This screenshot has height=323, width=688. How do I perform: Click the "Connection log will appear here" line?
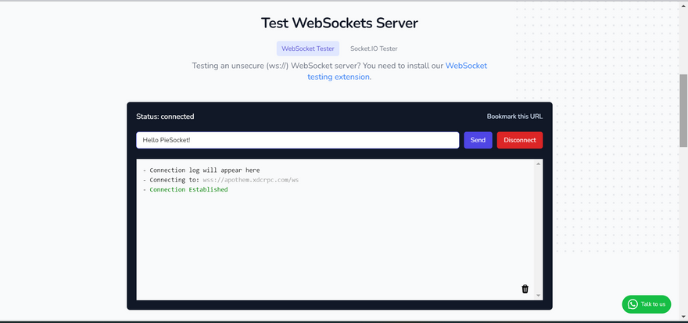[205, 170]
